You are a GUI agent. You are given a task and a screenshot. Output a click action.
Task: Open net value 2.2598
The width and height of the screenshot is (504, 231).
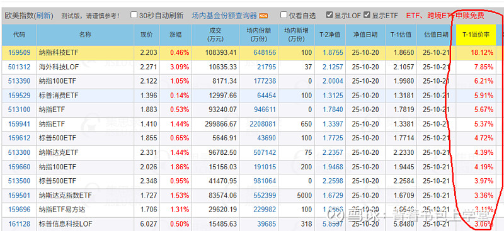click(333, 181)
